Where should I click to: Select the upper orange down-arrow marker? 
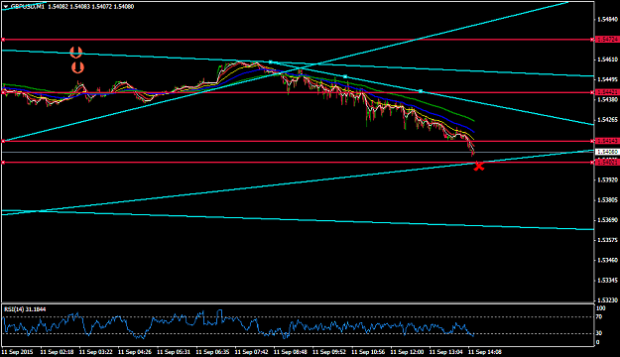[76, 53]
